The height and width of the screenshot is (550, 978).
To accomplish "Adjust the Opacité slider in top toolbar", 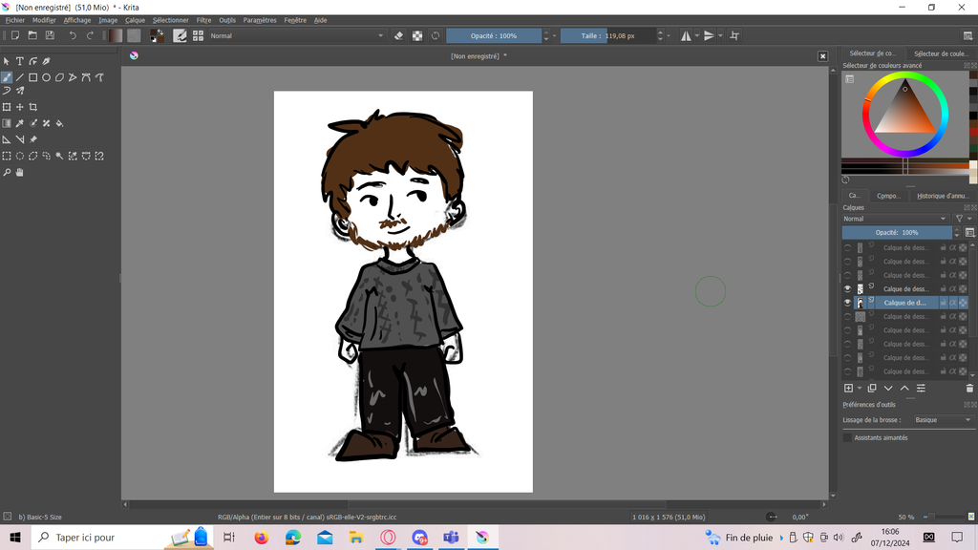I will [494, 35].
